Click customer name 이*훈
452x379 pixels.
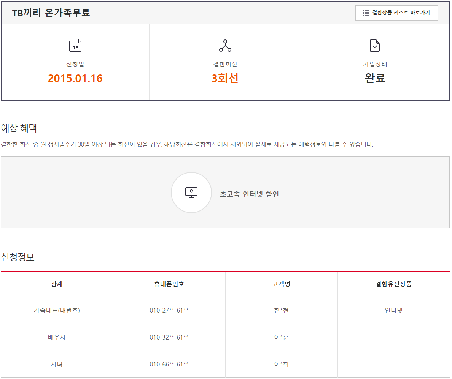281,337
